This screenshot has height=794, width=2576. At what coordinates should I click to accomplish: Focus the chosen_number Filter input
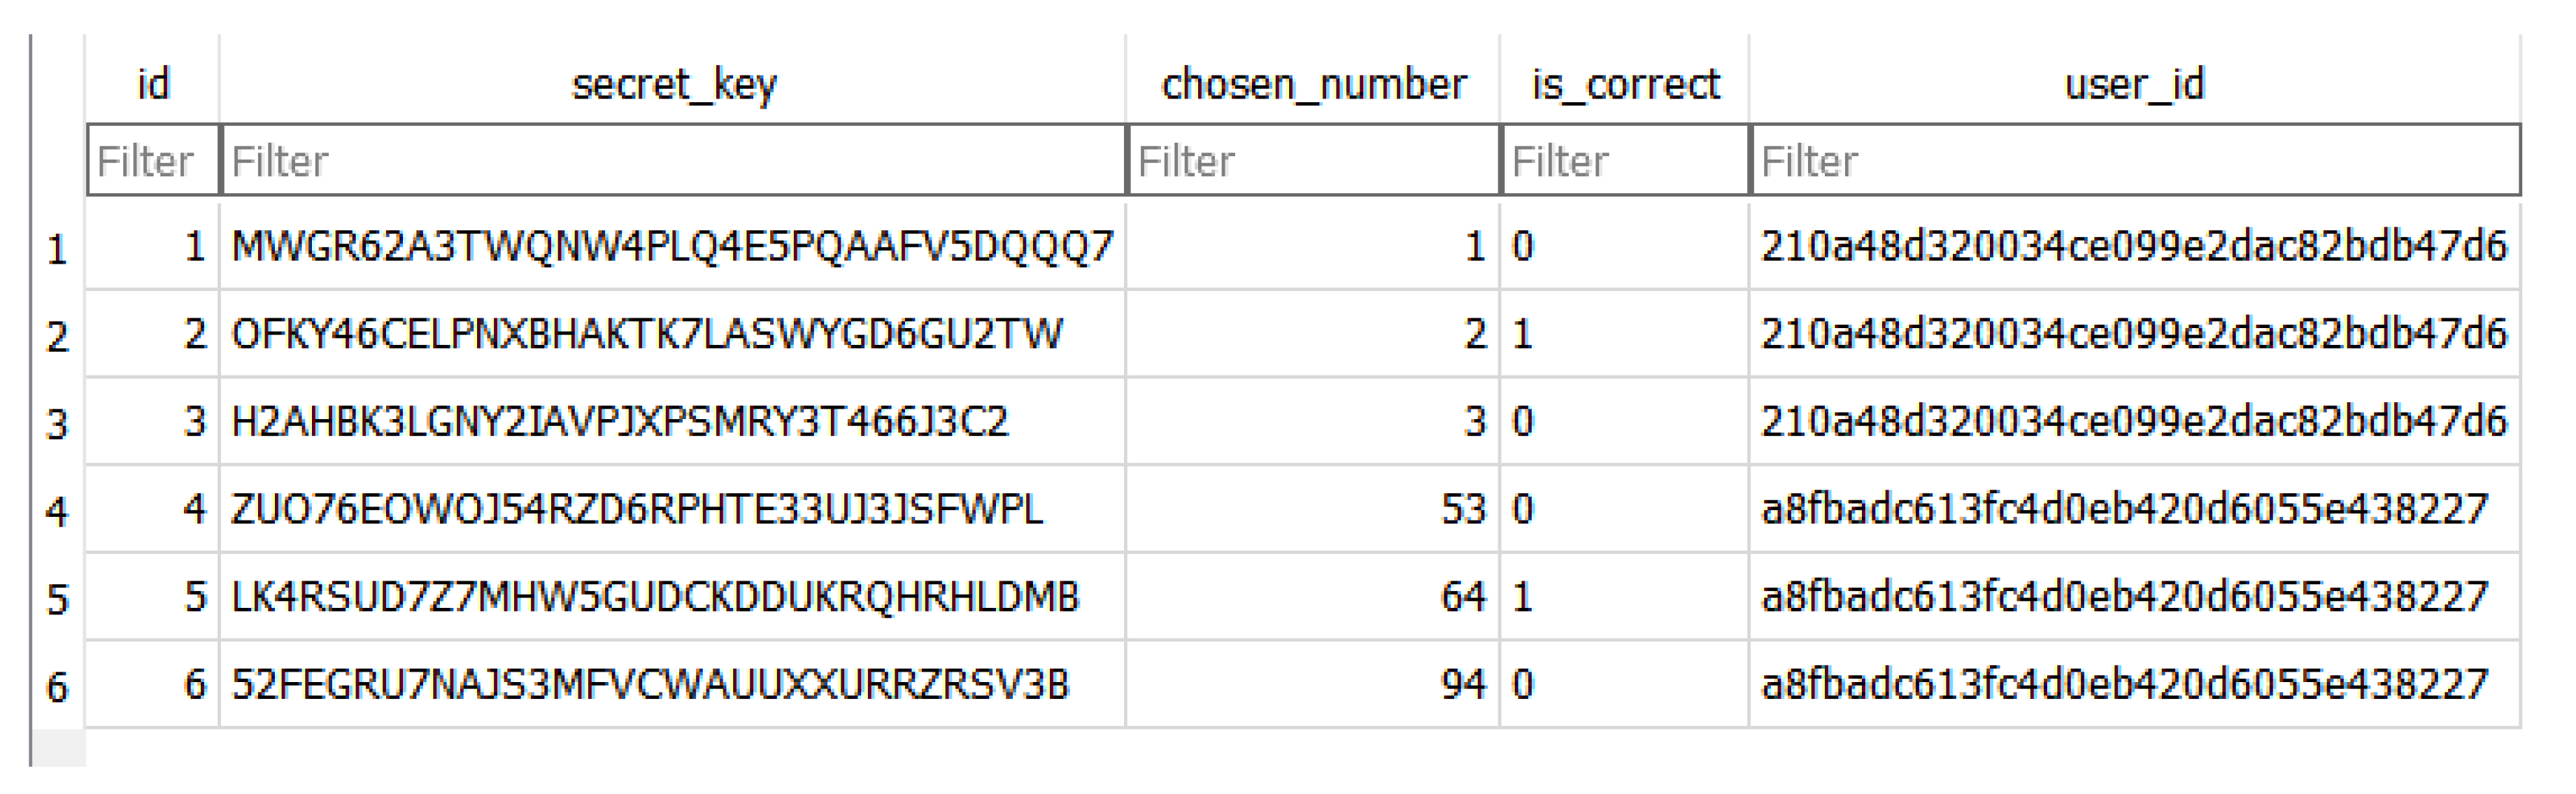click(x=1310, y=158)
